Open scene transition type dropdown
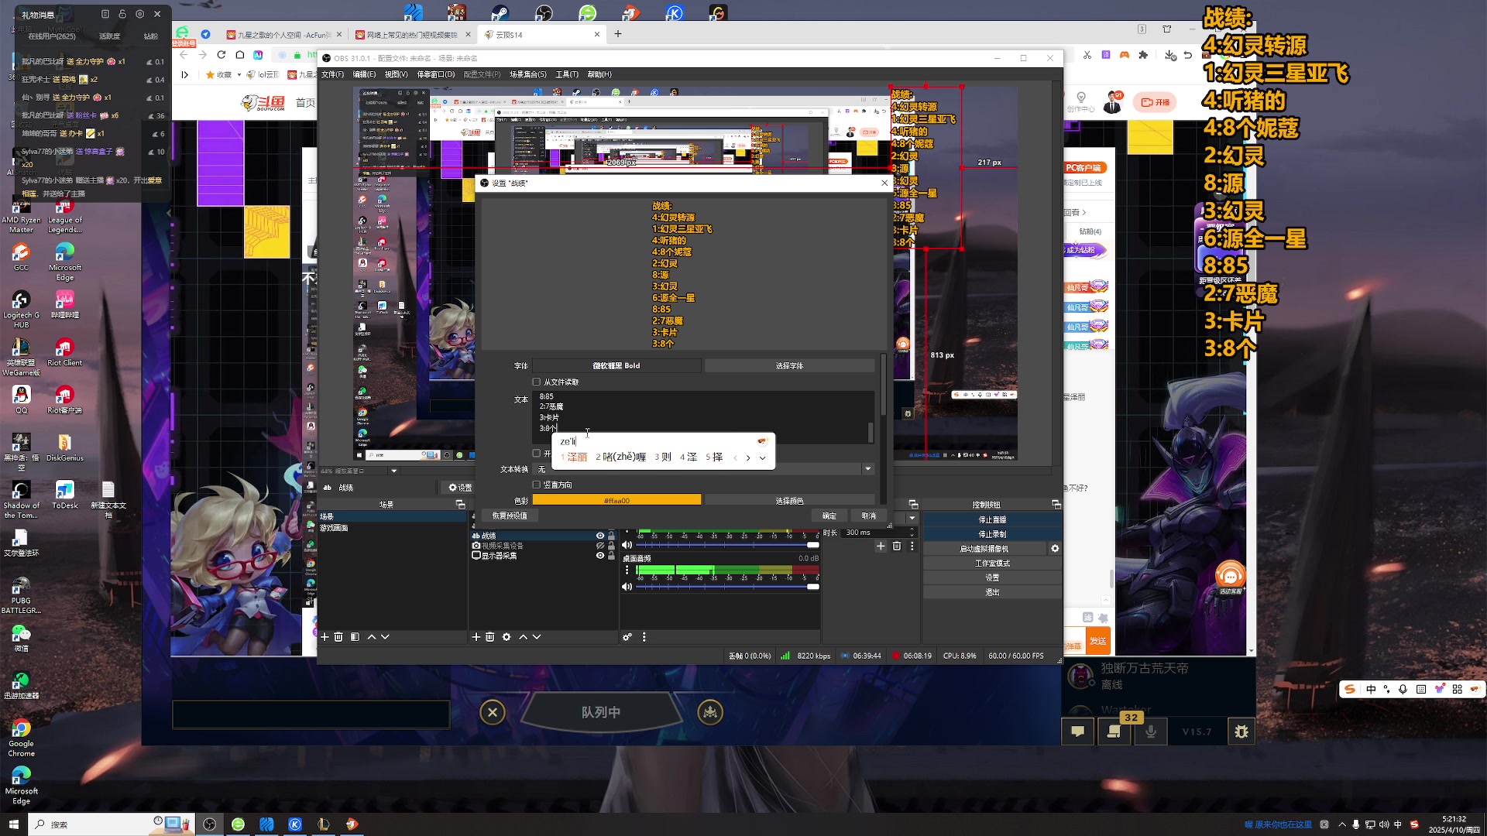 click(912, 518)
